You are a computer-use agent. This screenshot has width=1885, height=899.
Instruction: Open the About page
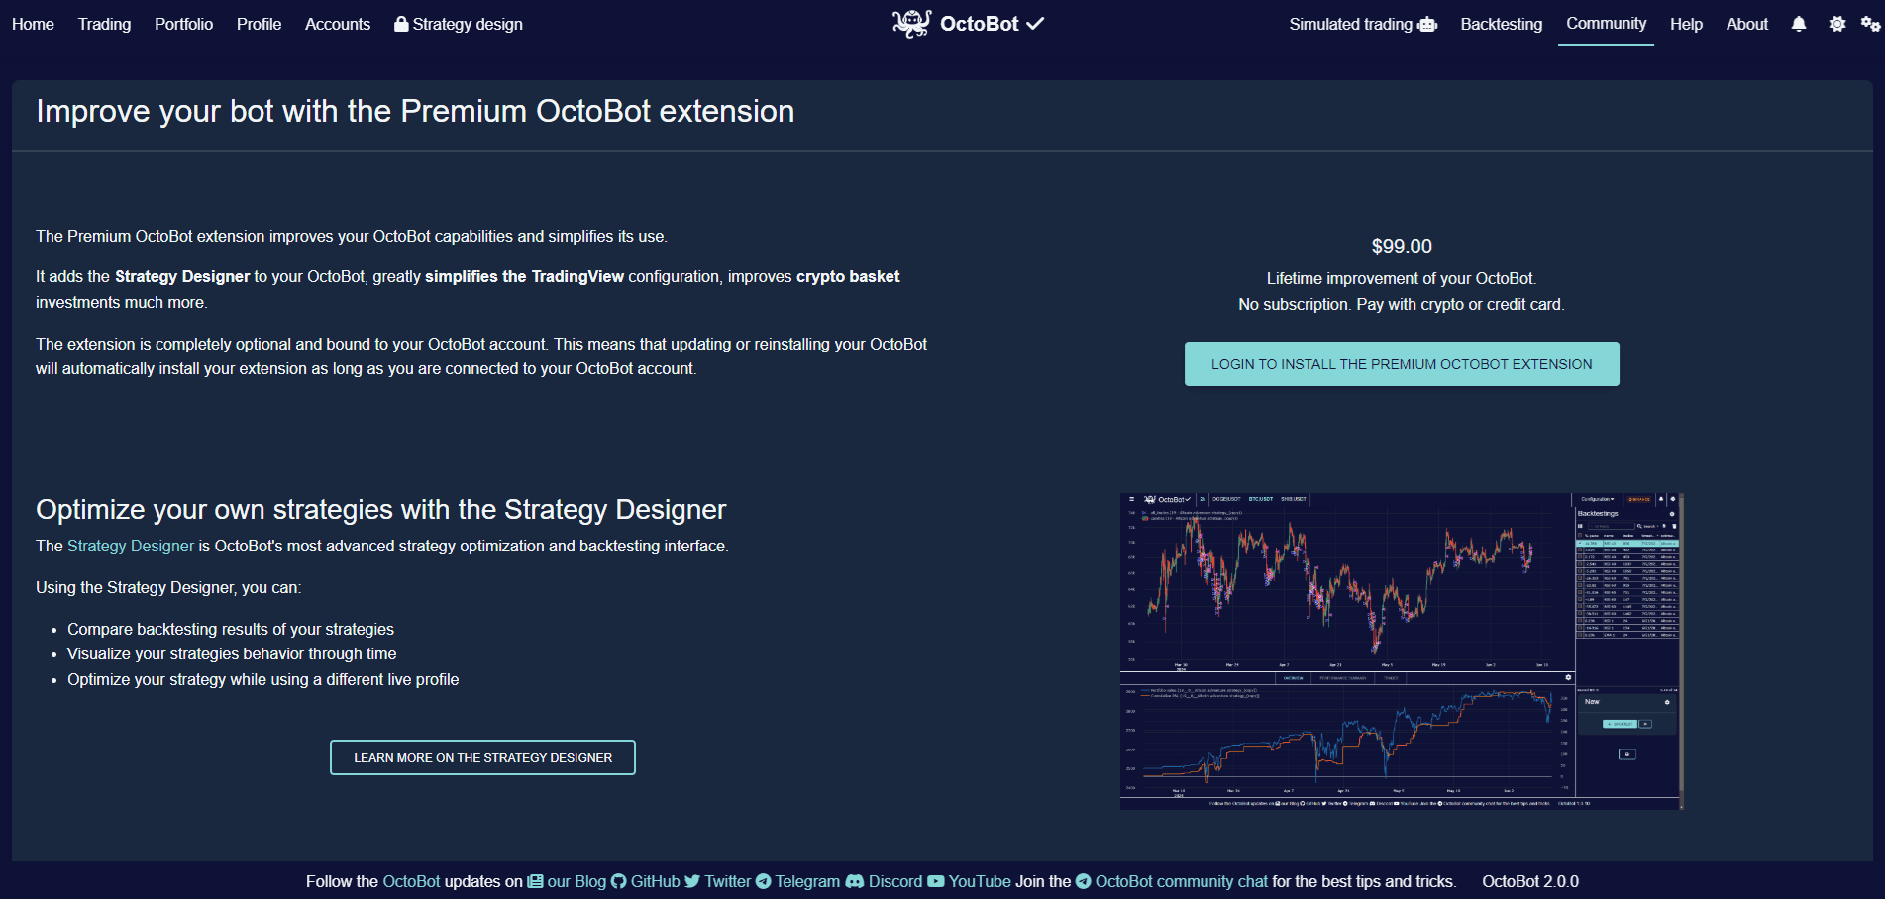[1746, 24]
